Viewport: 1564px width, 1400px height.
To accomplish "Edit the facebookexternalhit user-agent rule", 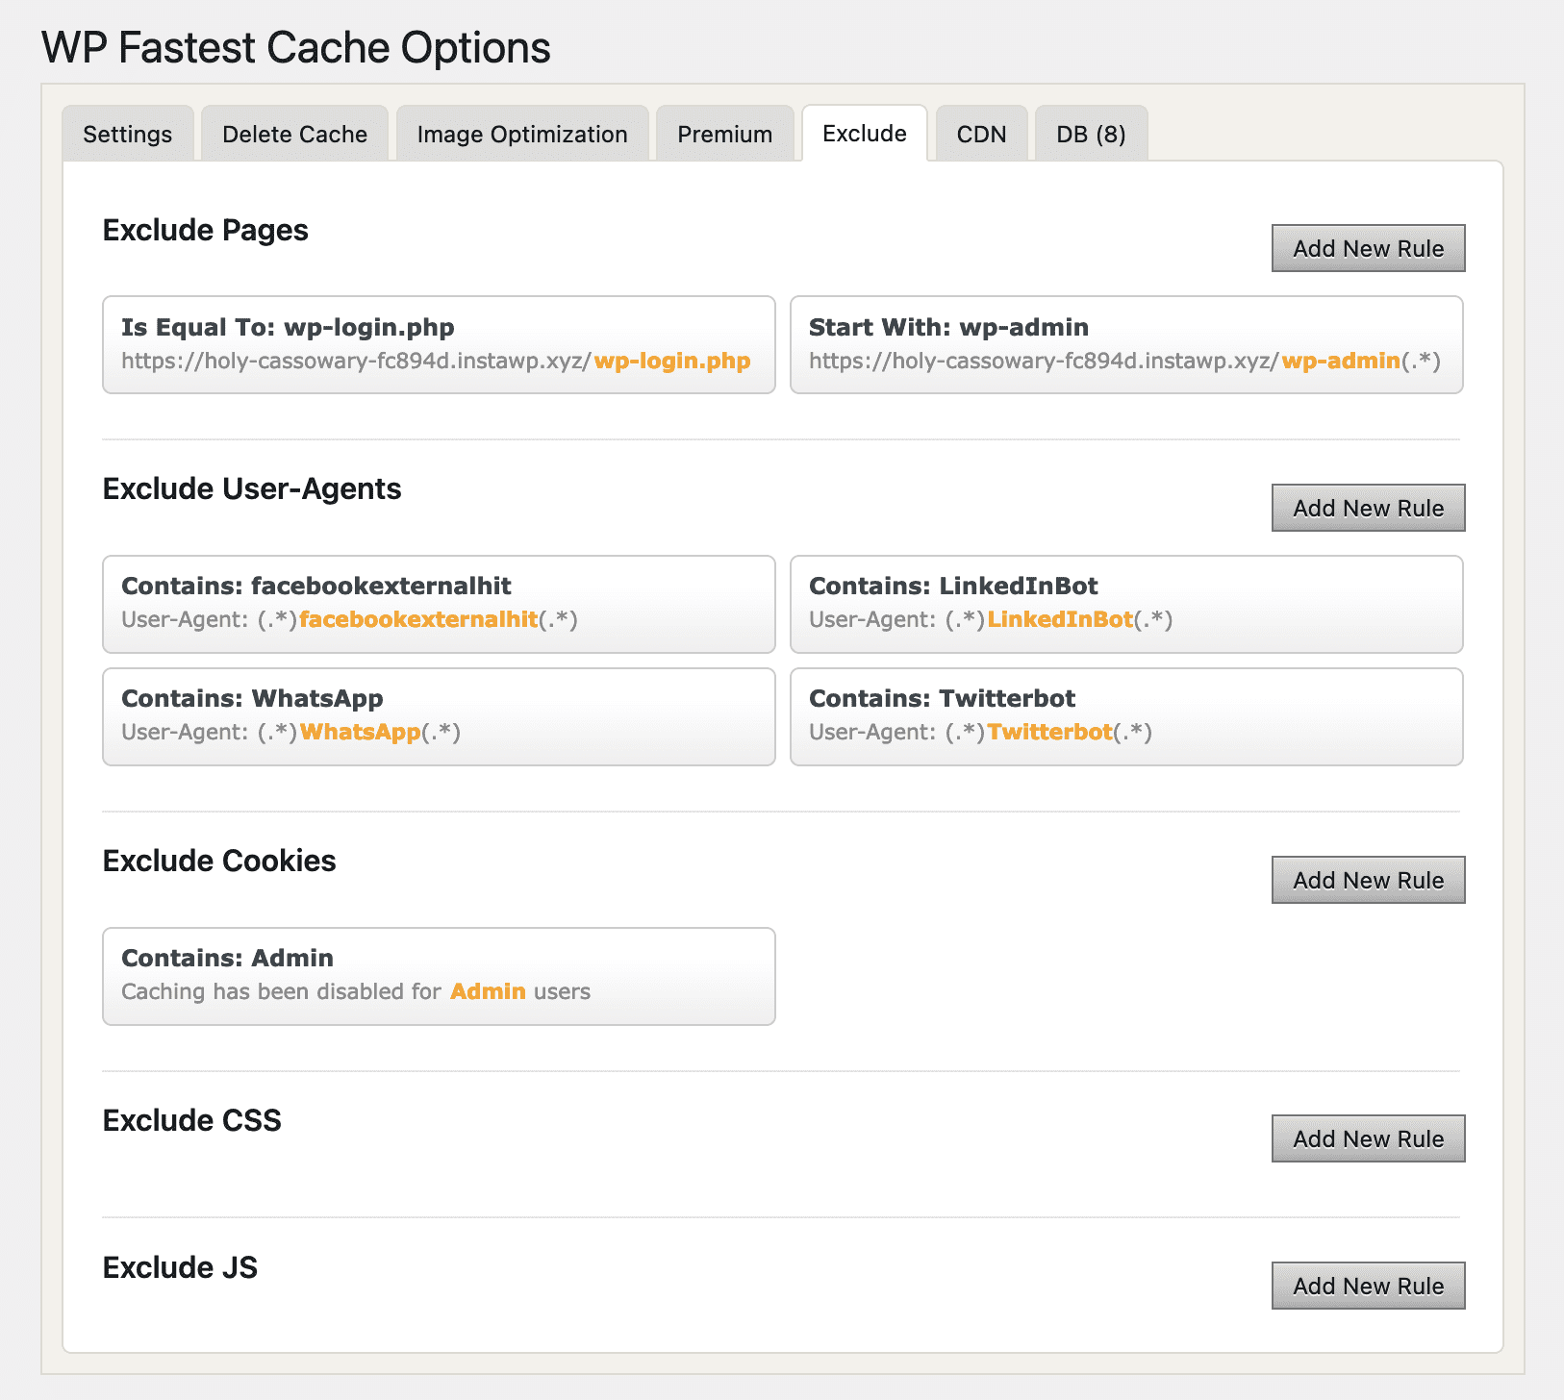I will 439,604.
